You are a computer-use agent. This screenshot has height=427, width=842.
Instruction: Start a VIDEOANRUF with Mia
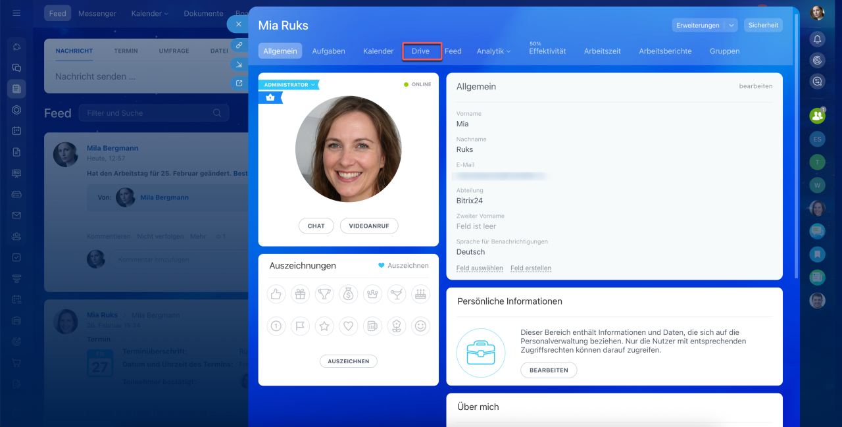(x=369, y=226)
